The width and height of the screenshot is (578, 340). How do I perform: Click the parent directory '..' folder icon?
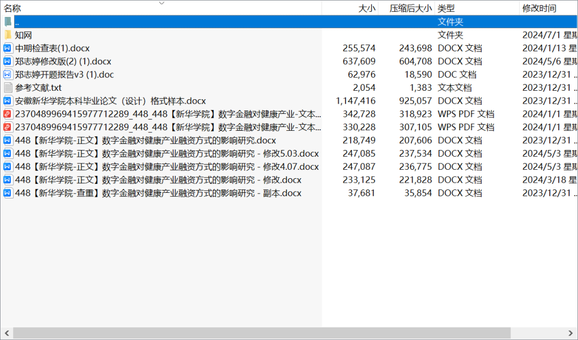[x=8, y=22]
